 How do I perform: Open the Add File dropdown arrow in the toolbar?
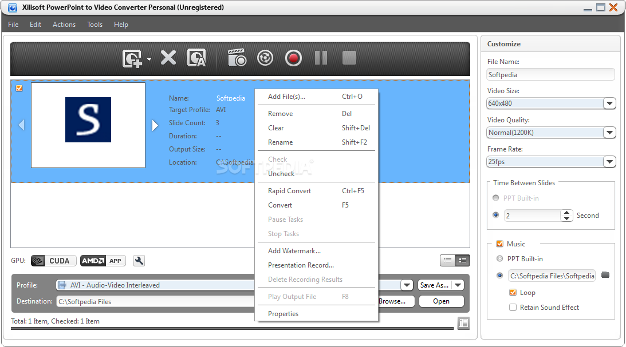149,59
